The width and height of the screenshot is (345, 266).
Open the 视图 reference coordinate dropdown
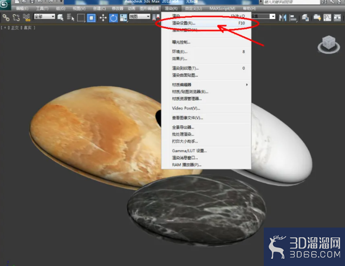click(140, 16)
